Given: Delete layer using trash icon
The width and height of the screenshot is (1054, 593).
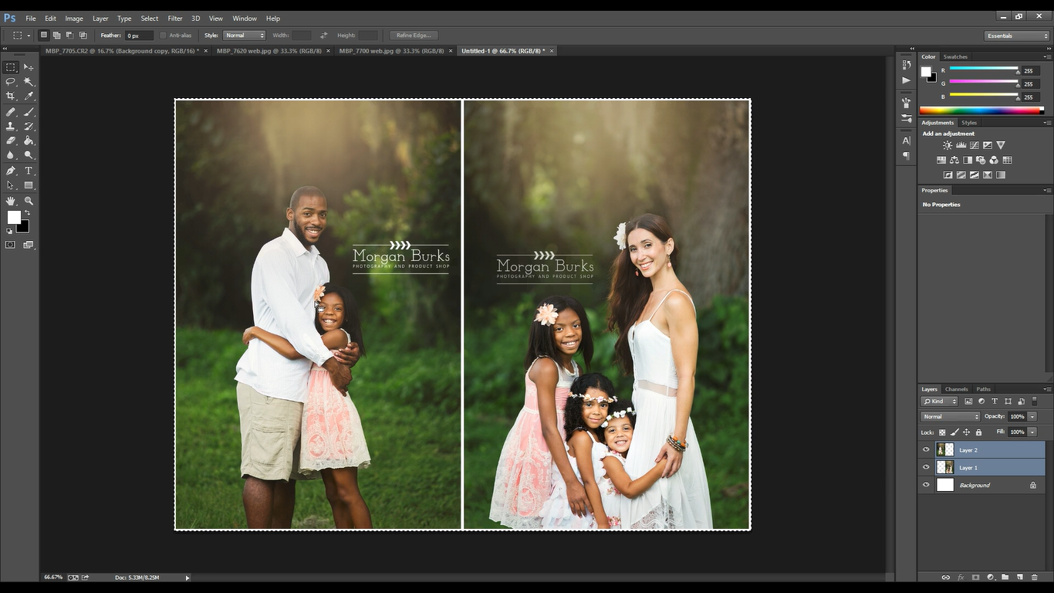Looking at the screenshot, I should pyautogui.click(x=1034, y=577).
